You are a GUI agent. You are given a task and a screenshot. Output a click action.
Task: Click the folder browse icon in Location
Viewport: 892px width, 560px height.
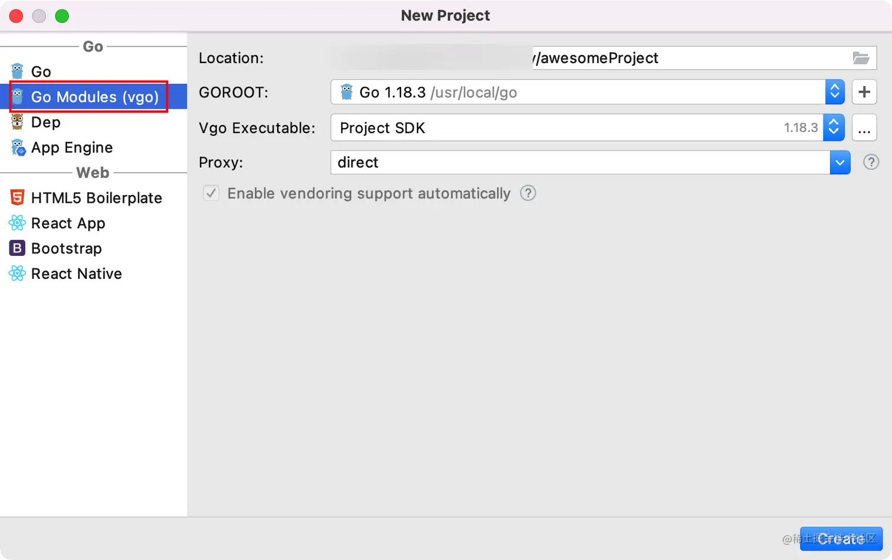pos(861,58)
